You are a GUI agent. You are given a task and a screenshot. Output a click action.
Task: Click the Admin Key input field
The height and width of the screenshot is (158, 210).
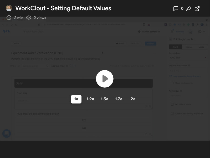[x=188, y=96]
